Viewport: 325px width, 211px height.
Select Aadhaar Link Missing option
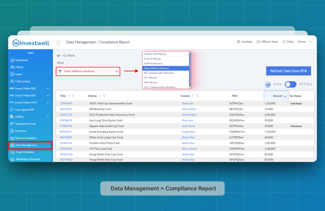166,54
